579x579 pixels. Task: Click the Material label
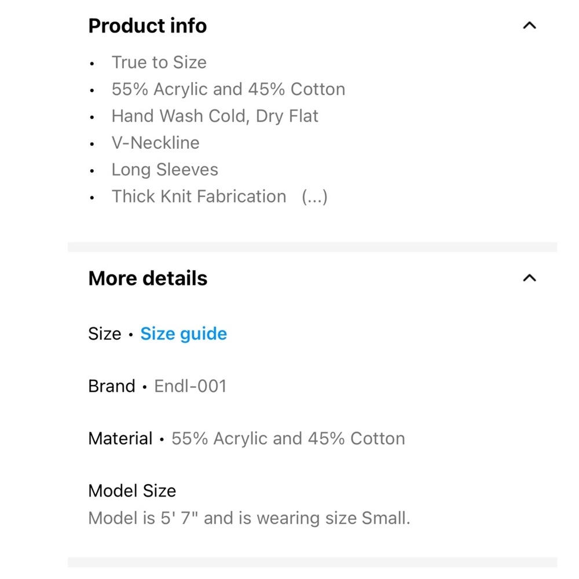click(x=120, y=438)
